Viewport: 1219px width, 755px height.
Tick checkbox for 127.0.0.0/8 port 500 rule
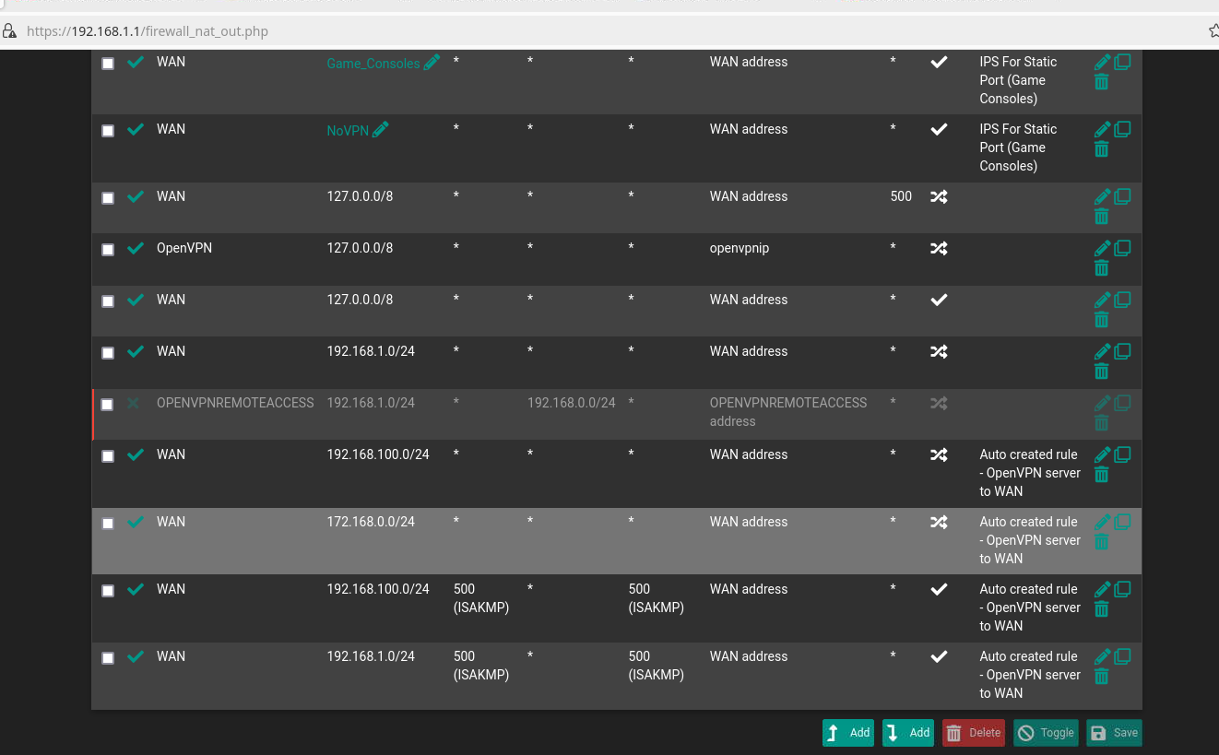point(108,198)
